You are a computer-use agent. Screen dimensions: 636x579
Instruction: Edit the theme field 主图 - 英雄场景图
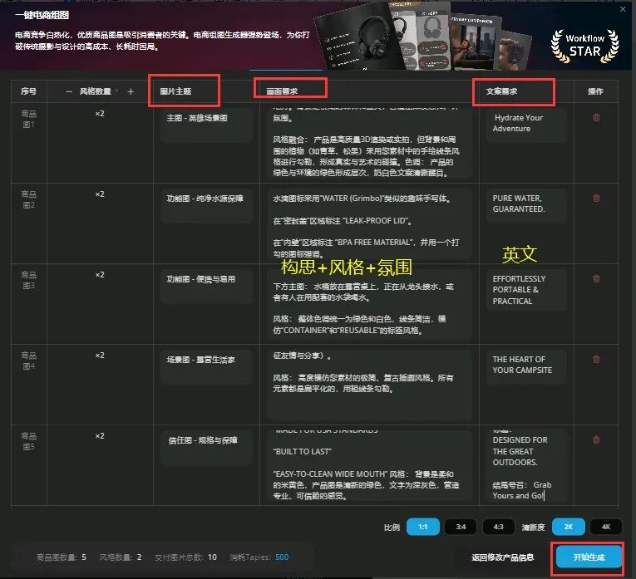206,125
